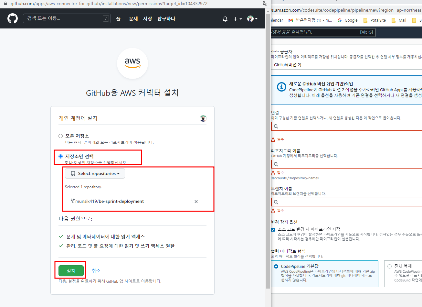
Task: Click the info icon in GitHub 버전 2 notice
Action: click(281, 87)
